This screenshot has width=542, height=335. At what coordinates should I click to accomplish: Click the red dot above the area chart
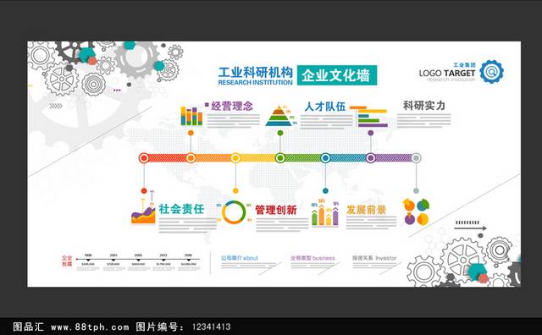tap(144, 190)
